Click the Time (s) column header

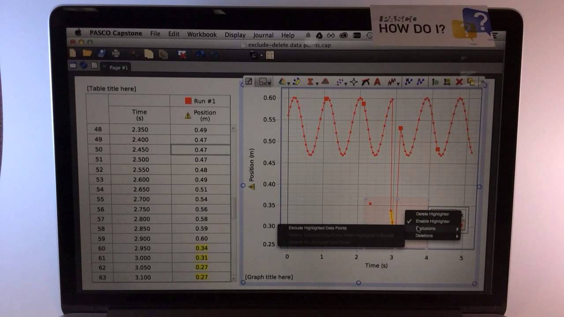tap(139, 115)
